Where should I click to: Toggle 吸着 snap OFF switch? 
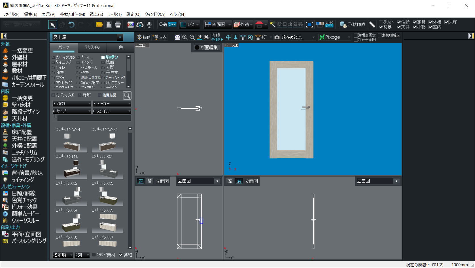pyautogui.click(x=167, y=25)
